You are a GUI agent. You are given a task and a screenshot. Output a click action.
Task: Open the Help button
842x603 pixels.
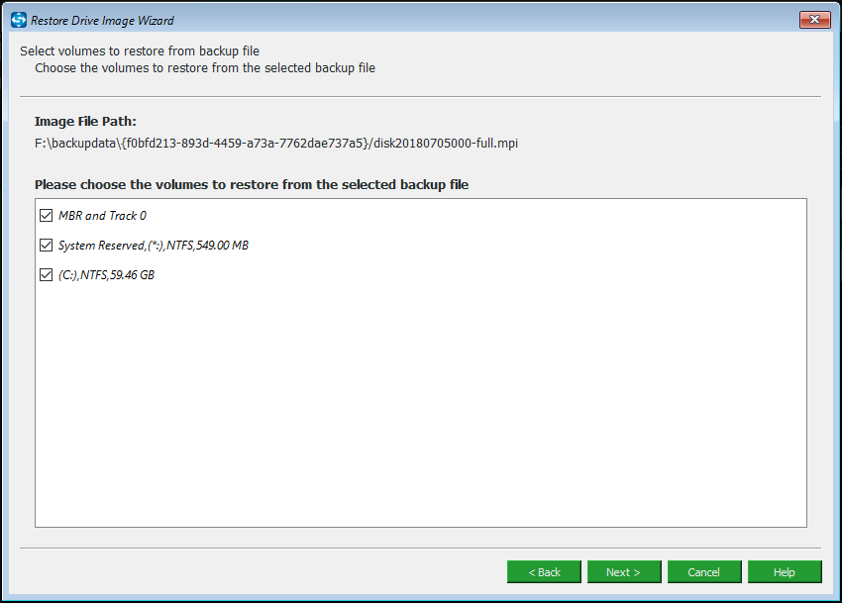(785, 572)
